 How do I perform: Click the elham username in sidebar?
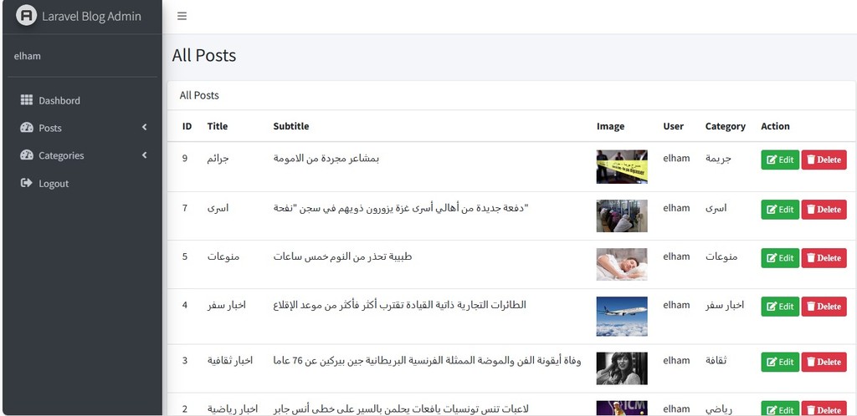(28, 56)
